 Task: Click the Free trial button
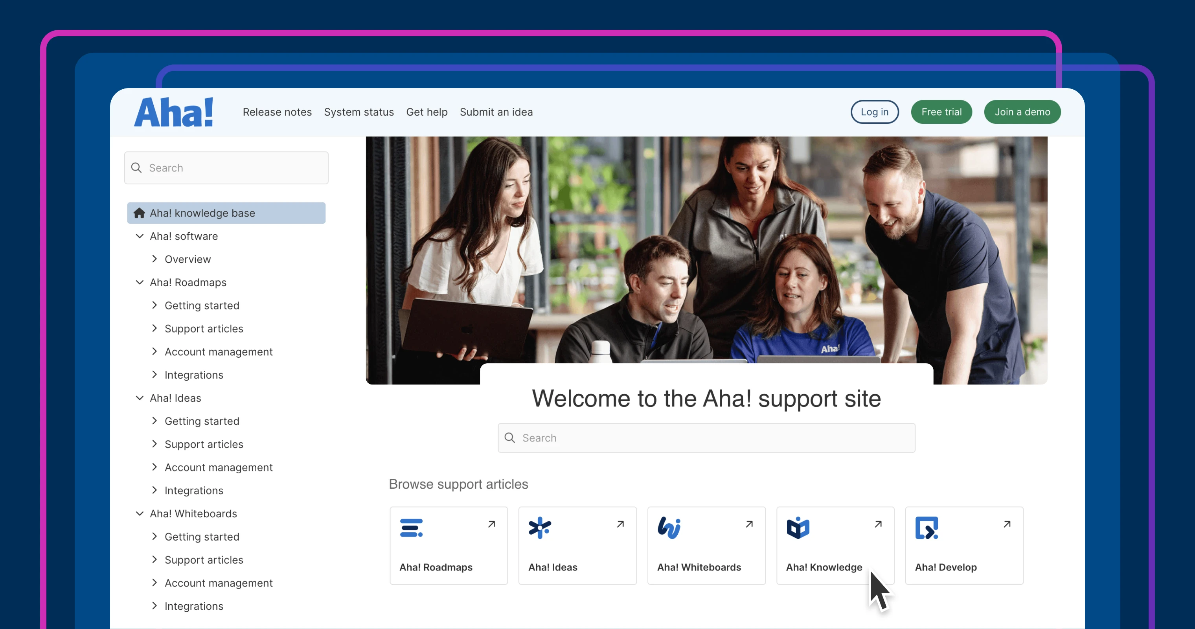(x=941, y=112)
